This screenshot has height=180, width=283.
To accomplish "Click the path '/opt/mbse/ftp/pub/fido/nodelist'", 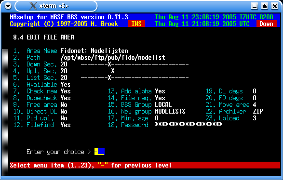I will [x=113, y=57].
